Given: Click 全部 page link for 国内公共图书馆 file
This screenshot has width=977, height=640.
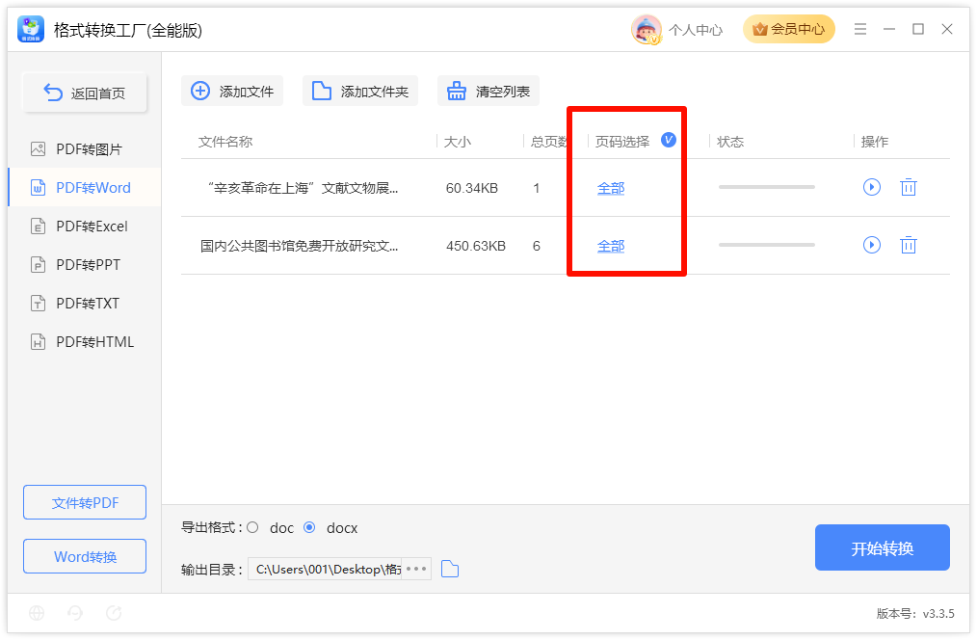Looking at the screenshot, I should pyautogui.click(x=611, y=246).
